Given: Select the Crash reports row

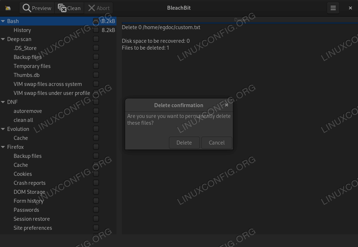Looking at the screenshot, I should tap(58, 183).
